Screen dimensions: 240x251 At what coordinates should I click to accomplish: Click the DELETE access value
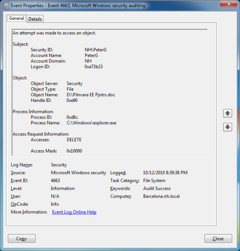click(74, 140)
